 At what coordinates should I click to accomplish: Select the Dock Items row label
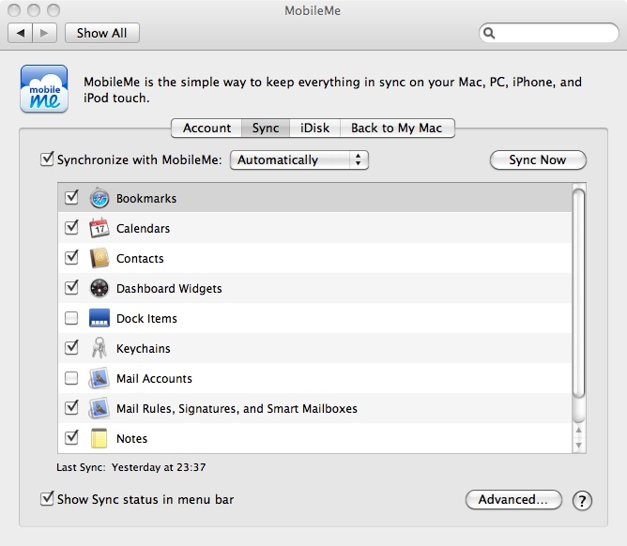click(146, 319)
